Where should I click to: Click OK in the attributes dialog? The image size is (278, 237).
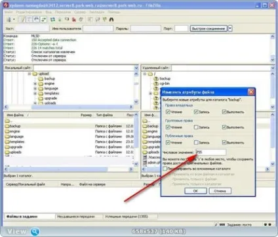195,191
